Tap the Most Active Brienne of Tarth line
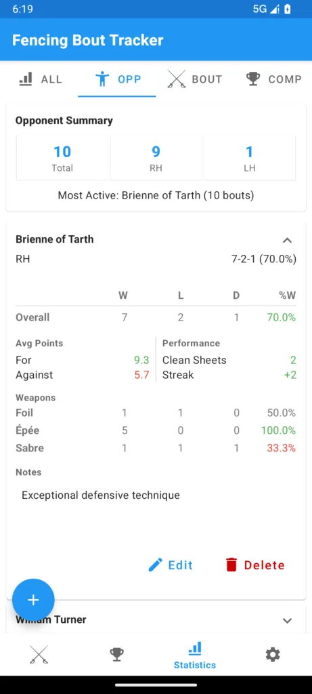 coord(156,195)
